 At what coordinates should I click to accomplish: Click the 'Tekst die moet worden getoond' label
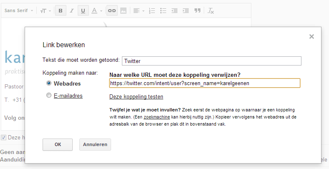tap(81, 60)
